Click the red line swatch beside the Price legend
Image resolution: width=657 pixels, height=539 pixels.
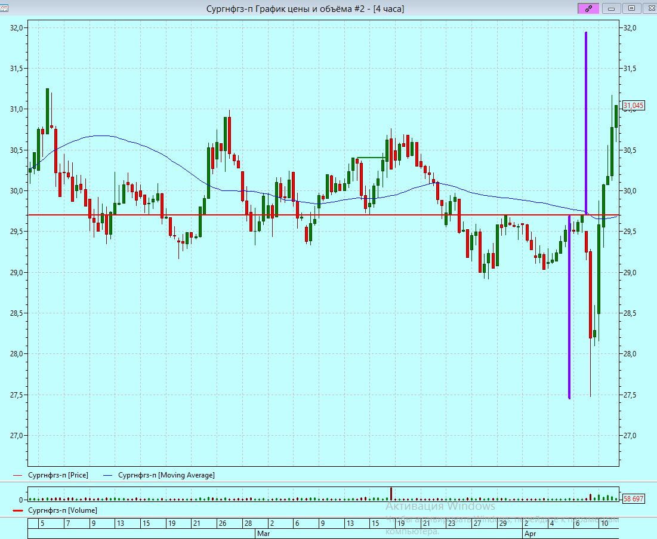click(x=17, y=475)
